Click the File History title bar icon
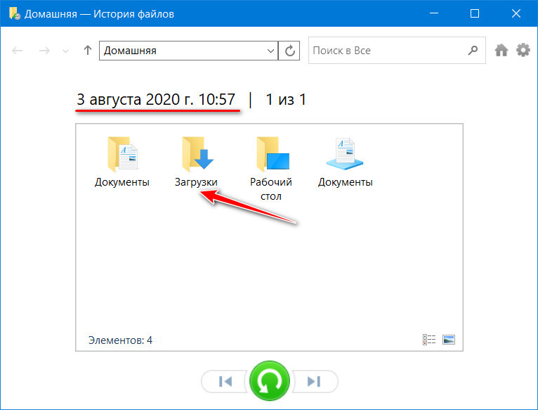This screenshot has height=410, width=538. pos(15,14)
